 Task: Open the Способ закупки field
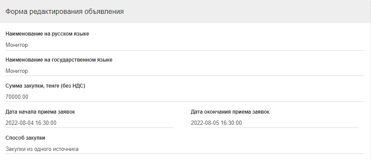click(185, 149)
